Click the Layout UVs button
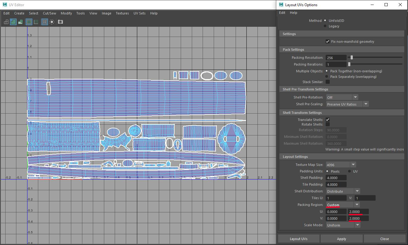The image size is (408, 245). tap(298, 239)
